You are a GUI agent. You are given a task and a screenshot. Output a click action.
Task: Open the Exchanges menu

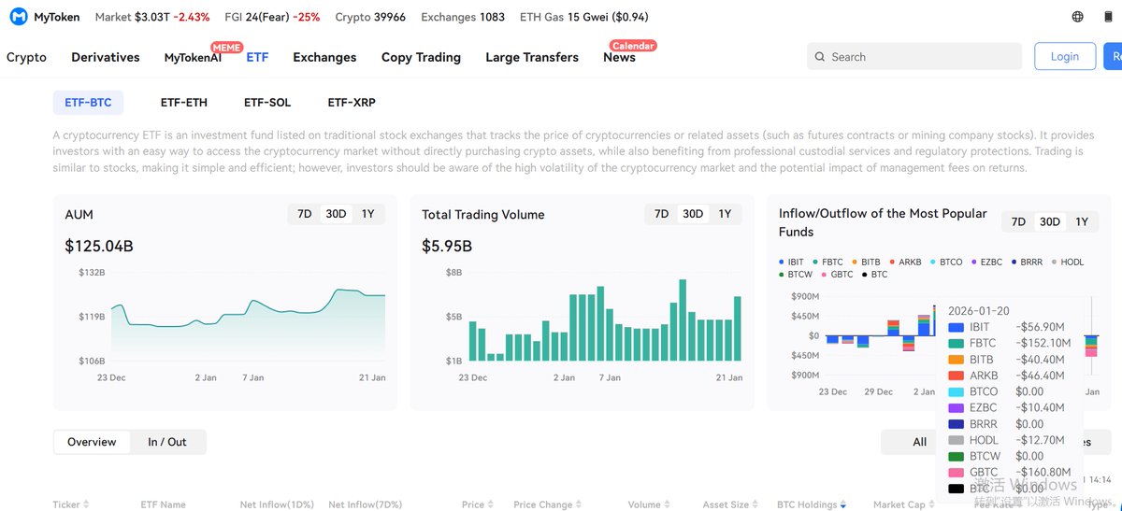point(324,57)
